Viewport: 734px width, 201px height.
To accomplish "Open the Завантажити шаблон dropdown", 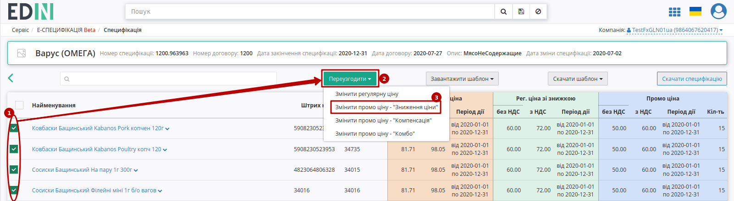I will 462,79.
